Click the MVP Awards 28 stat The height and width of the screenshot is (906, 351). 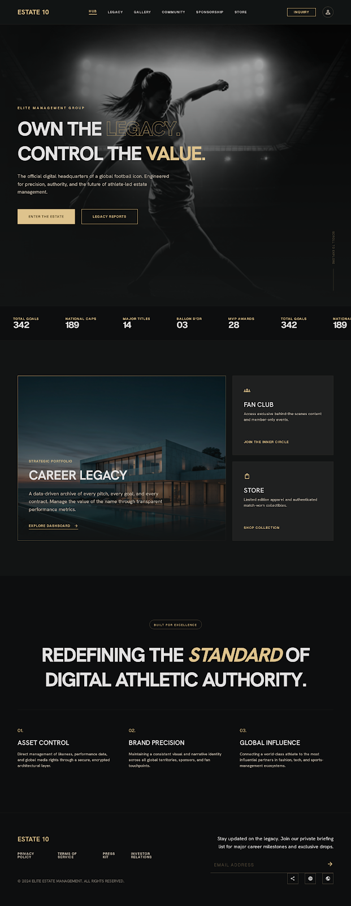(241, 323)
